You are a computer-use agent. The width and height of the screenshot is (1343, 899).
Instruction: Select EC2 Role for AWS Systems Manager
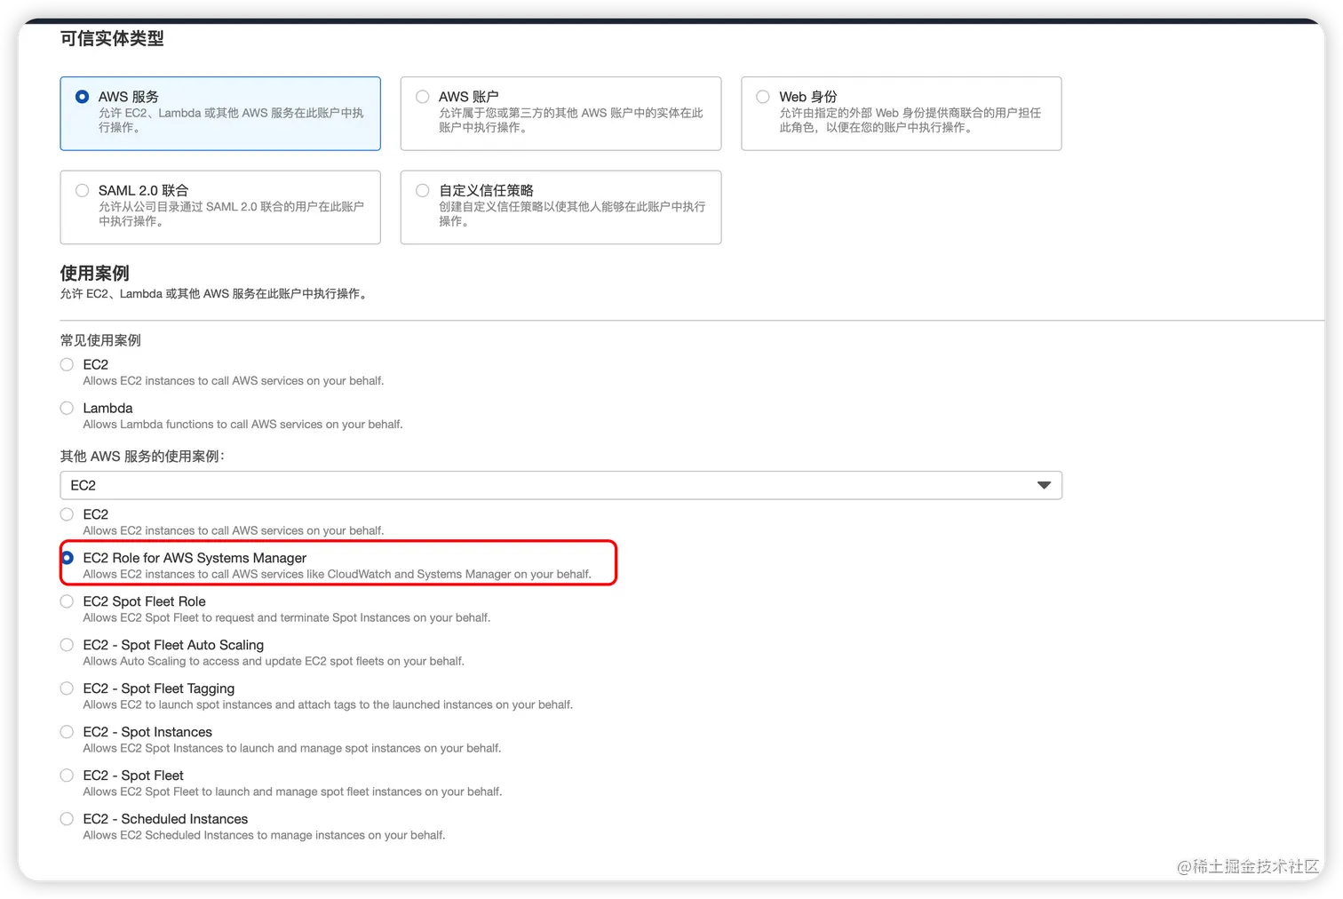pyautogui.click(x=67, y=558)
